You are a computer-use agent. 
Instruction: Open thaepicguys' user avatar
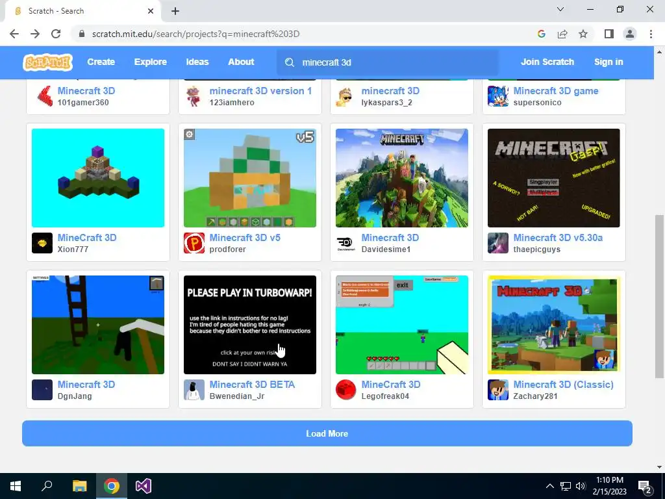click(x=498, y=243)
